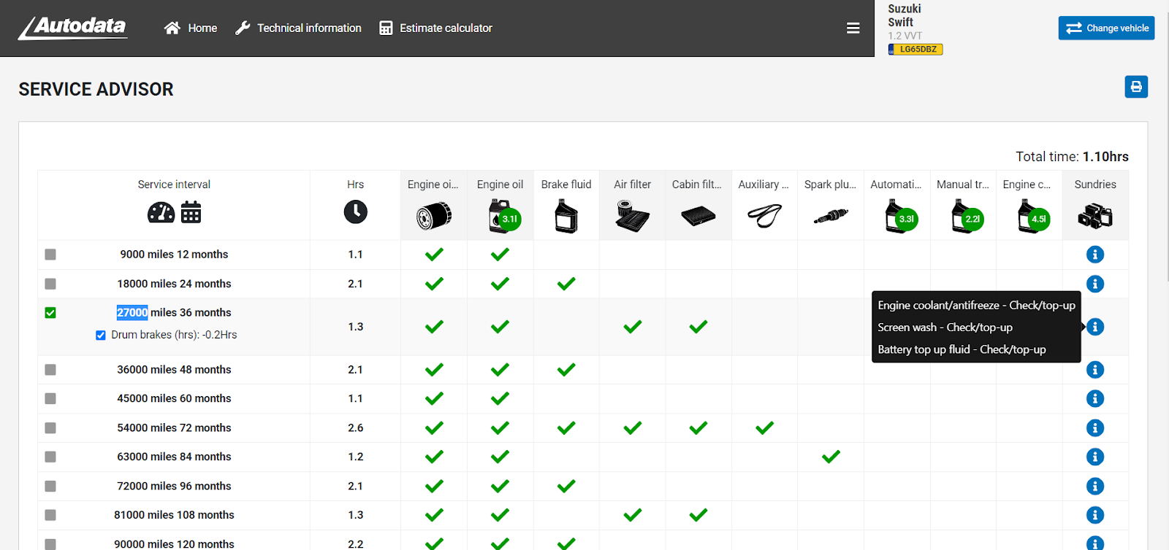1169x550 pixels.
Task: Click the Cabin filter column icon
Action: 698,216
